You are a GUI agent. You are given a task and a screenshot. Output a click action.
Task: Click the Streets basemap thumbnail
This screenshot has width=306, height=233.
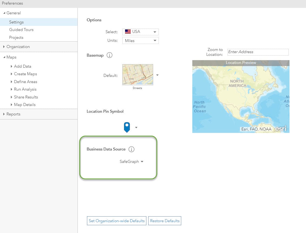point(138,74)
